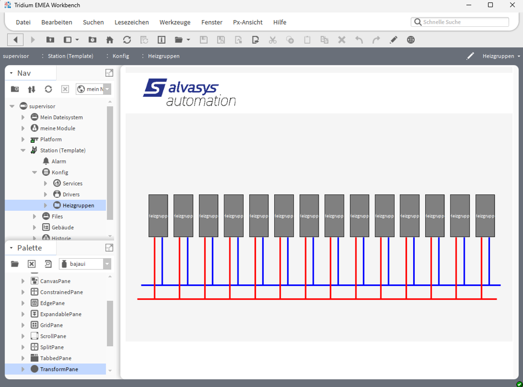Click the first Heizgruppe box in the diagram

(x=158, y=215)
